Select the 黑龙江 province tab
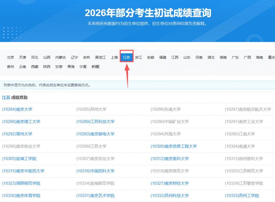This screenshot has width=275, height=202. click(x=100, y=57)
